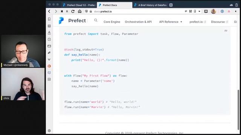Image resolution: width=241 pixels, height=135 pixels.
Task: Open the address bar history dropdown arrow
Action: (199, 11)
